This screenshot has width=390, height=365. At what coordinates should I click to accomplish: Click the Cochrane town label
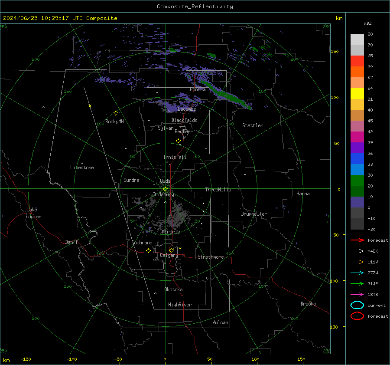[x=142, y=243]
